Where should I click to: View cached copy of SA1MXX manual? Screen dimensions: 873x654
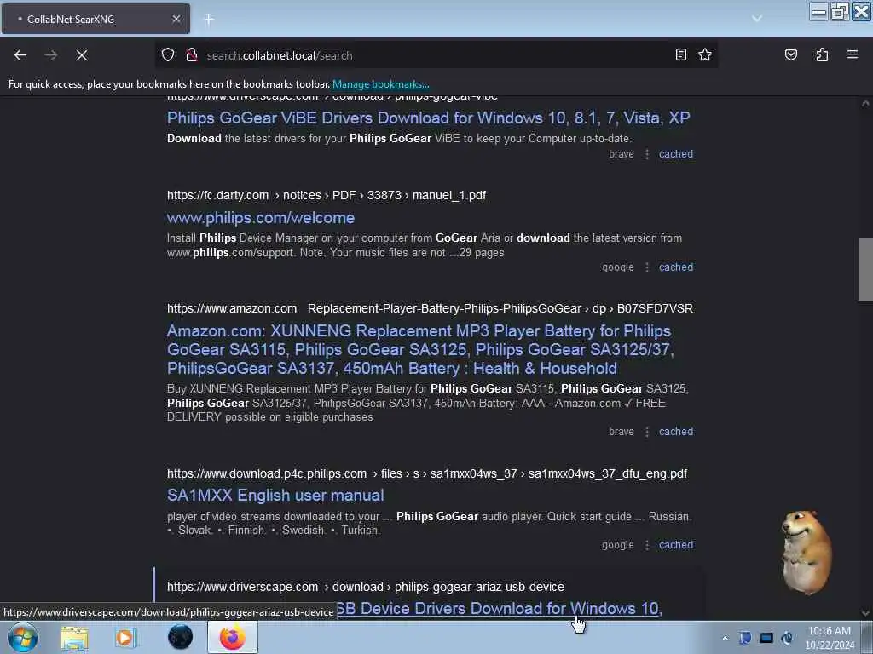[676, 545]
